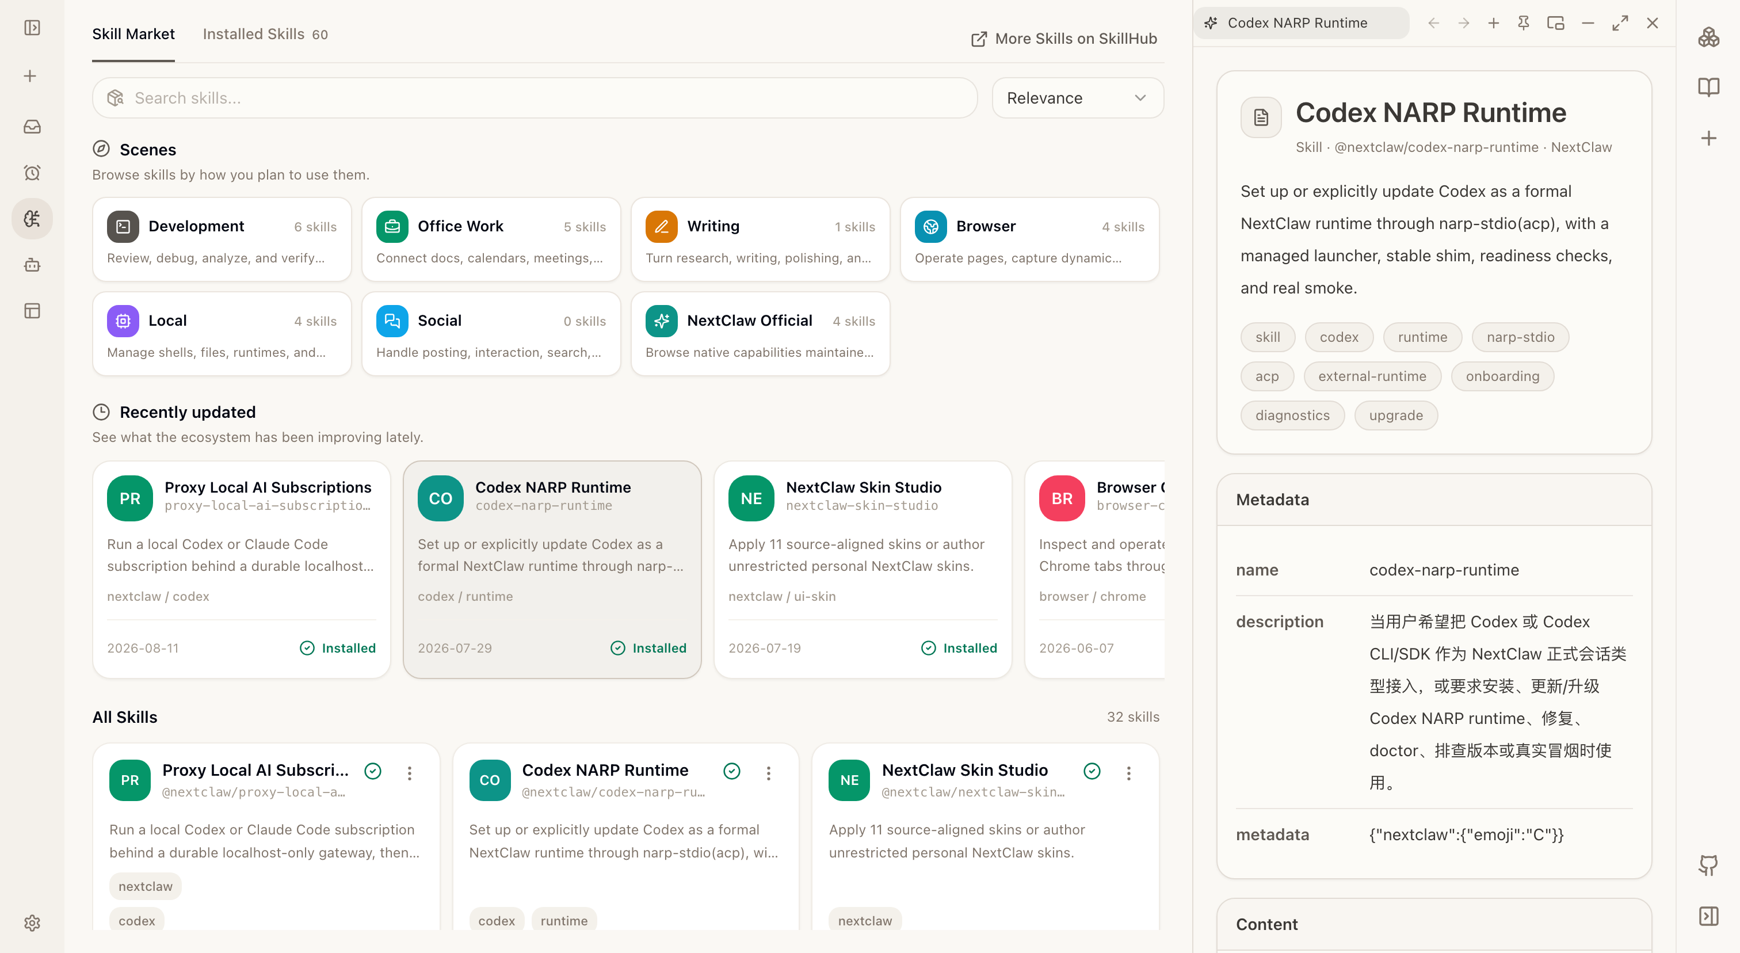Open the scheduled alarm clock icon

(32, 172)
